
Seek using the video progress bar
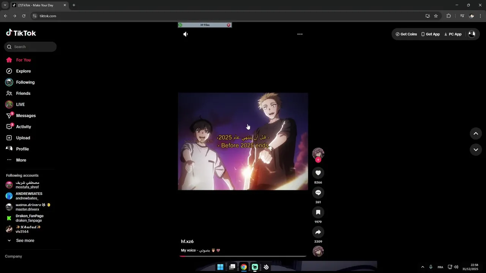(243, 256)
